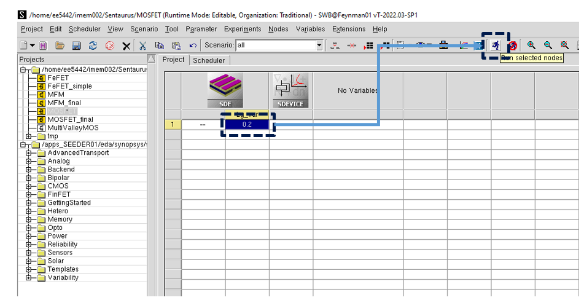Select the 0.2 parameter node cell
This screenshot has width=584, height=300.
point(247,124)
